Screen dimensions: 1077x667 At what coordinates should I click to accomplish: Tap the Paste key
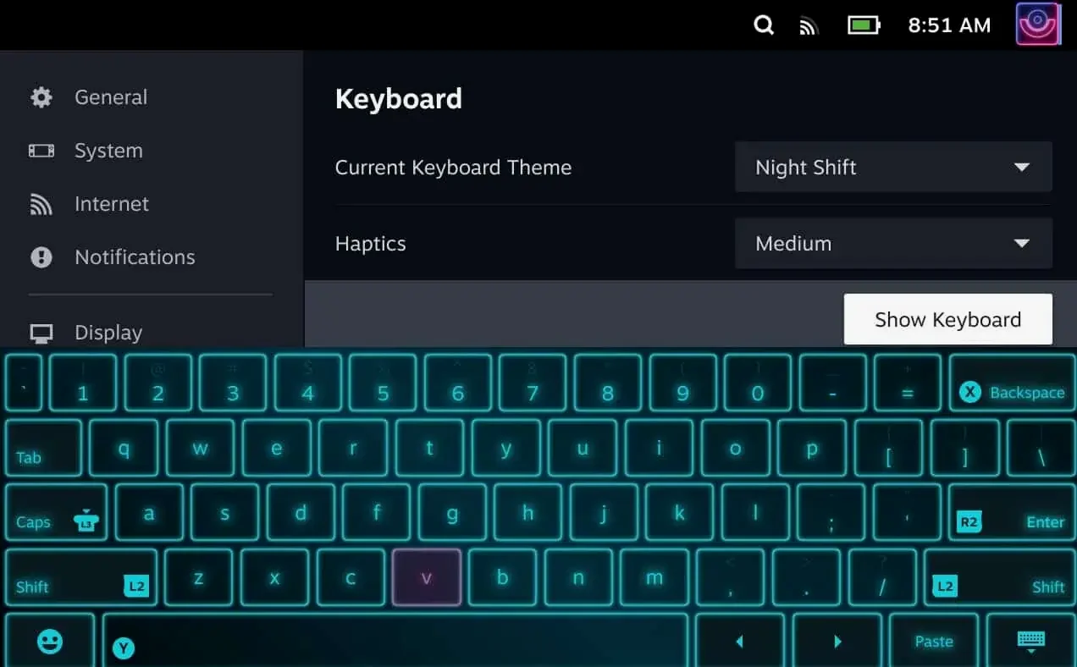tap(934, 641)
